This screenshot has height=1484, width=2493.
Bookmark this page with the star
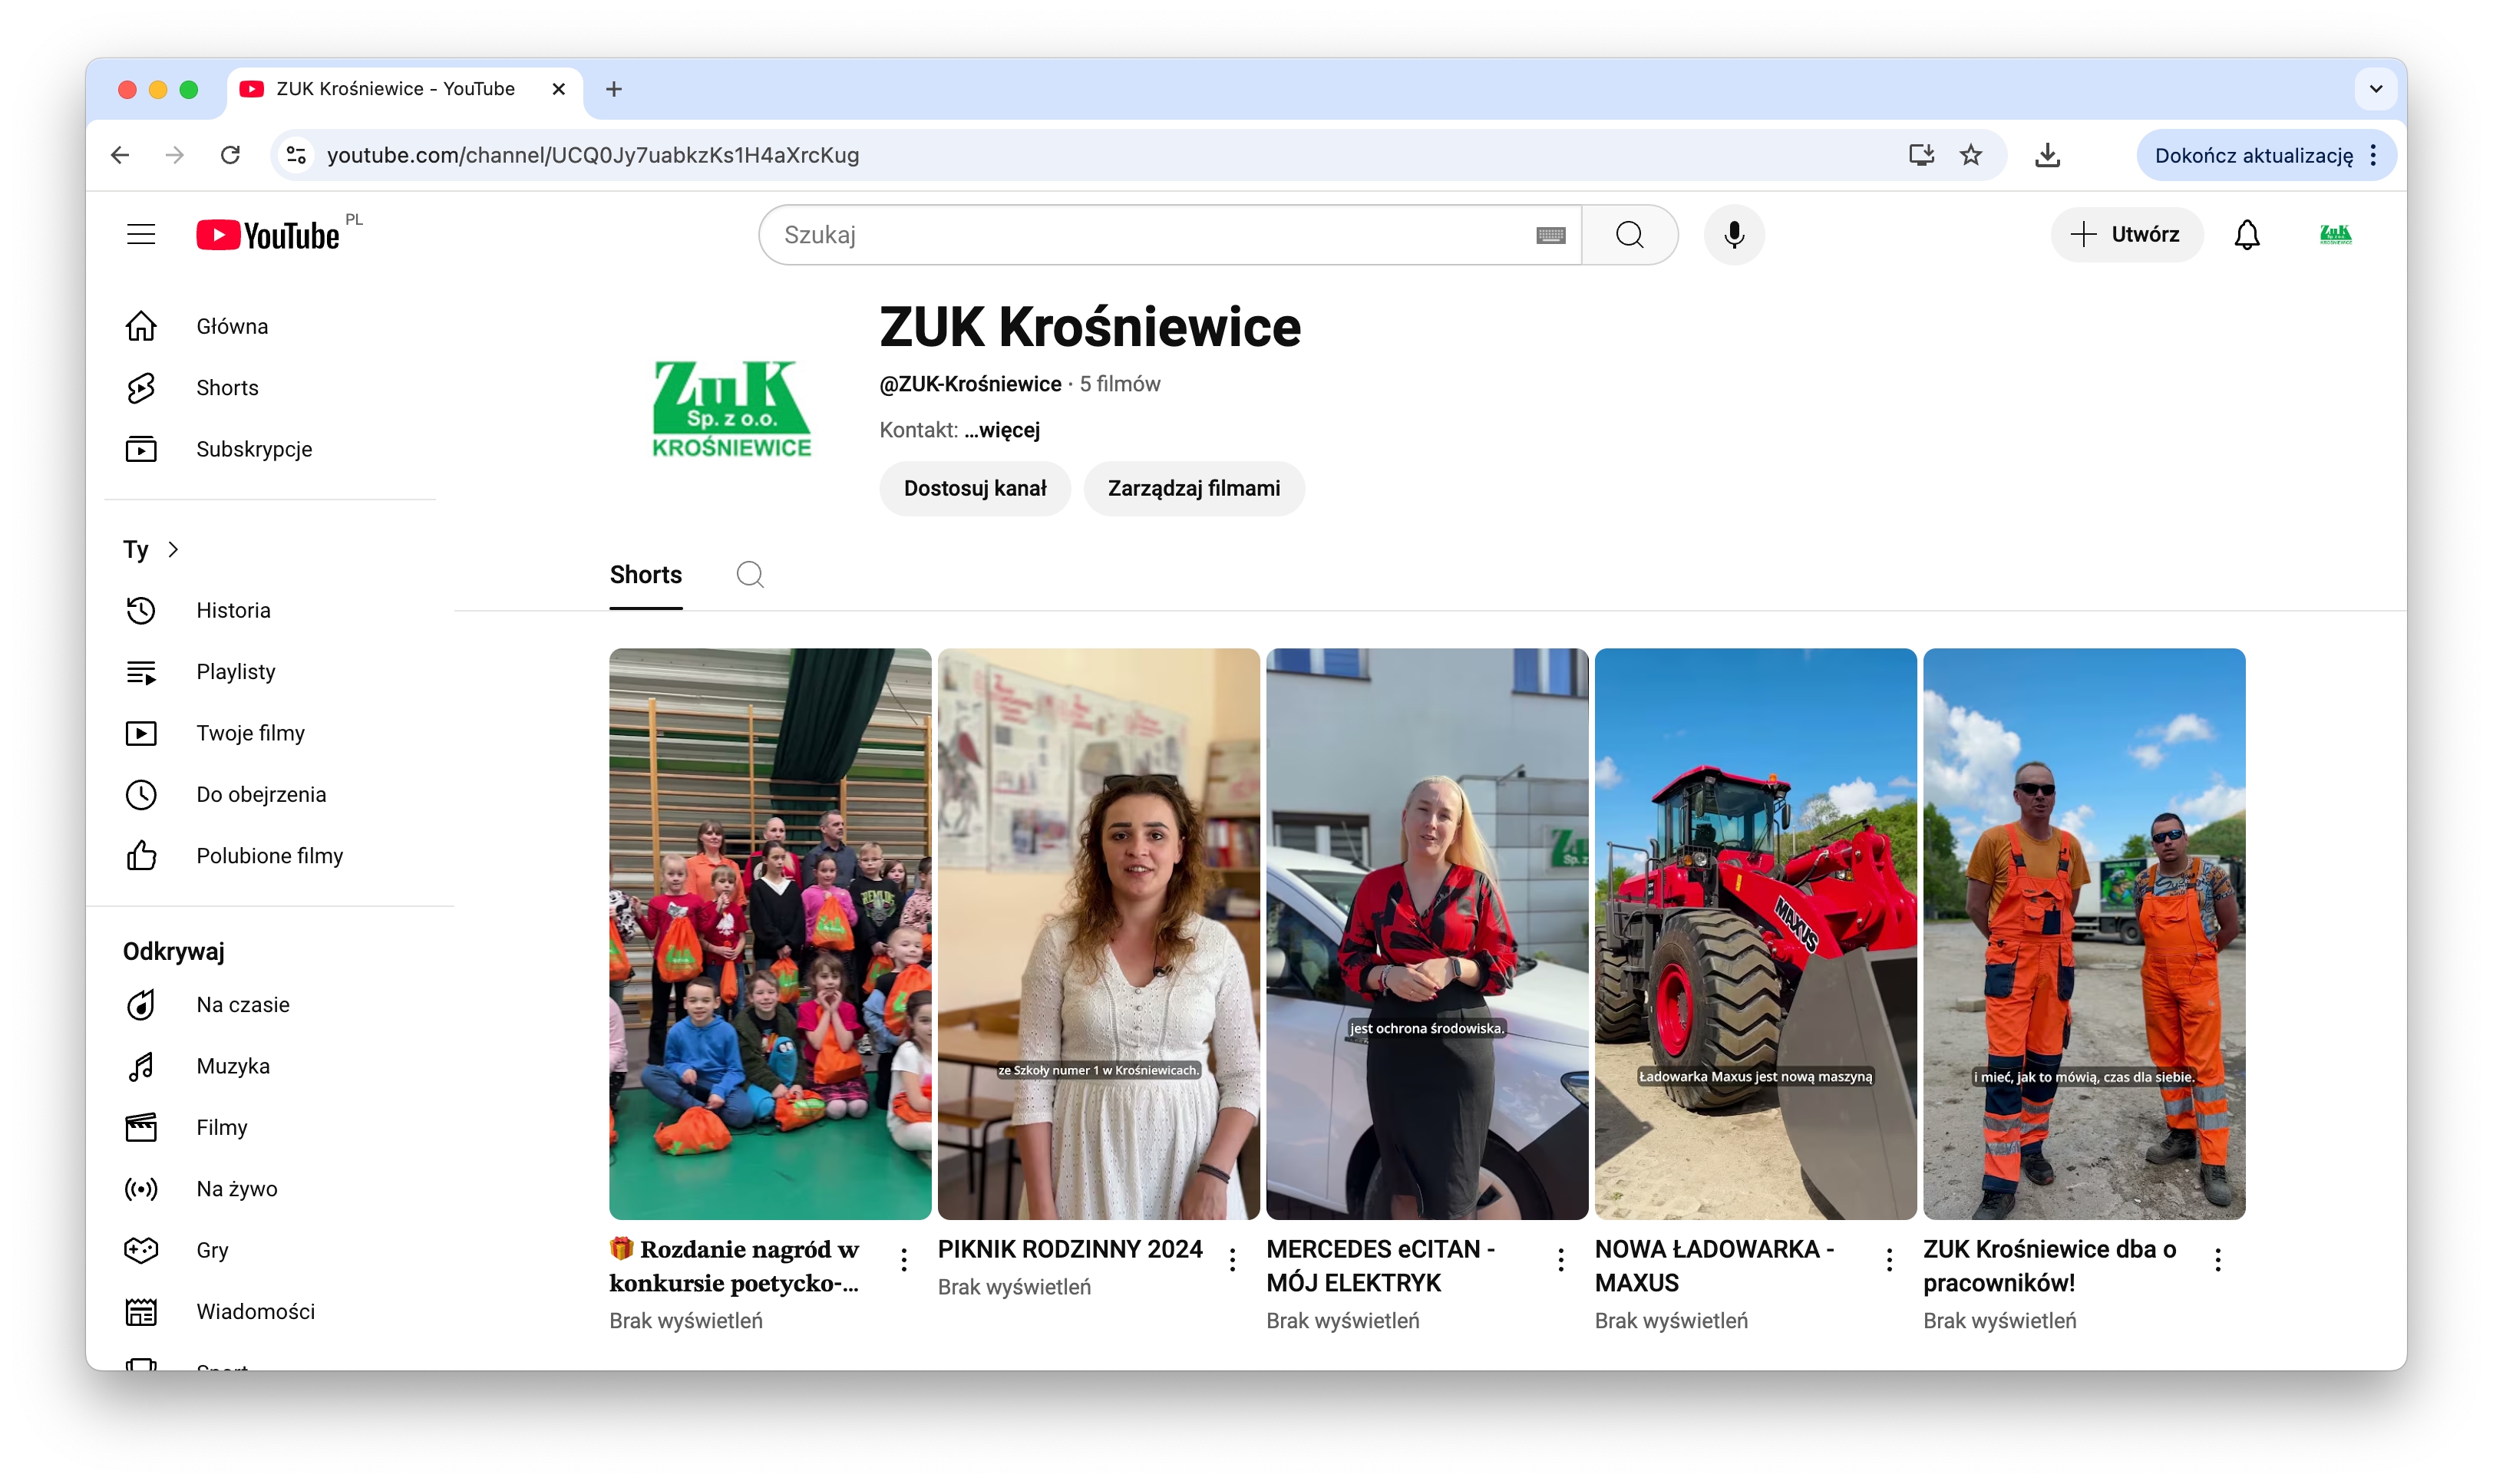(x=1970, y=155)
